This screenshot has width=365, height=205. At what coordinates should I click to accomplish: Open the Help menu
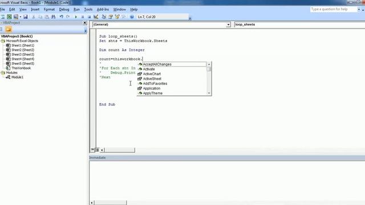click(x=134, y=9)
